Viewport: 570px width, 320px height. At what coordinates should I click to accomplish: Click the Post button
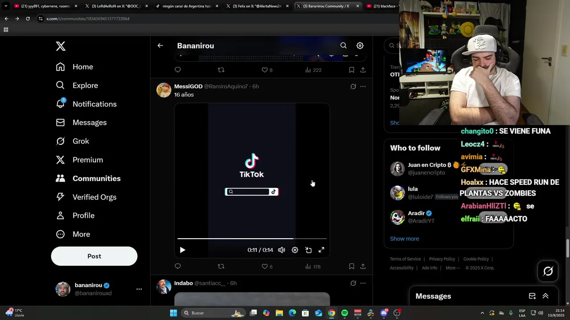pyautogui.click(x=94, y=256)
